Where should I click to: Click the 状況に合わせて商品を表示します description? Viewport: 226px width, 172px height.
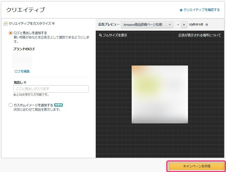click(37, 109)
